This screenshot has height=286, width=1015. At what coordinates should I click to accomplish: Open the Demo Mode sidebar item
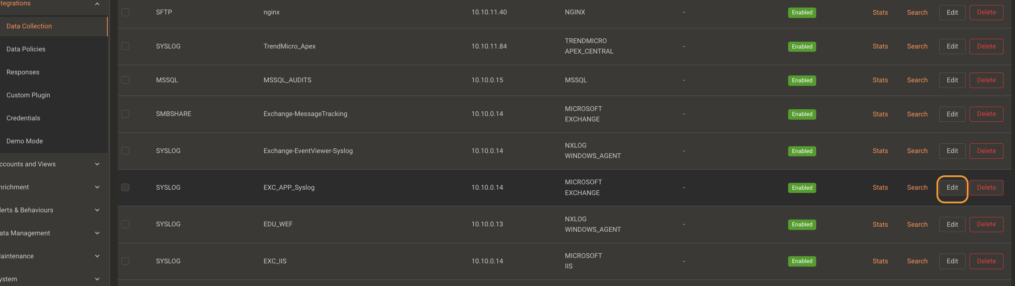coord(24,141)
